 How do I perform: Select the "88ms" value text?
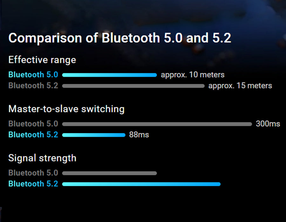(x=139, y=135)
